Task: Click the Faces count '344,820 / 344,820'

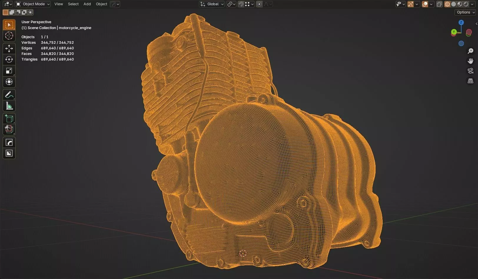Action: [x=57, y=54]
